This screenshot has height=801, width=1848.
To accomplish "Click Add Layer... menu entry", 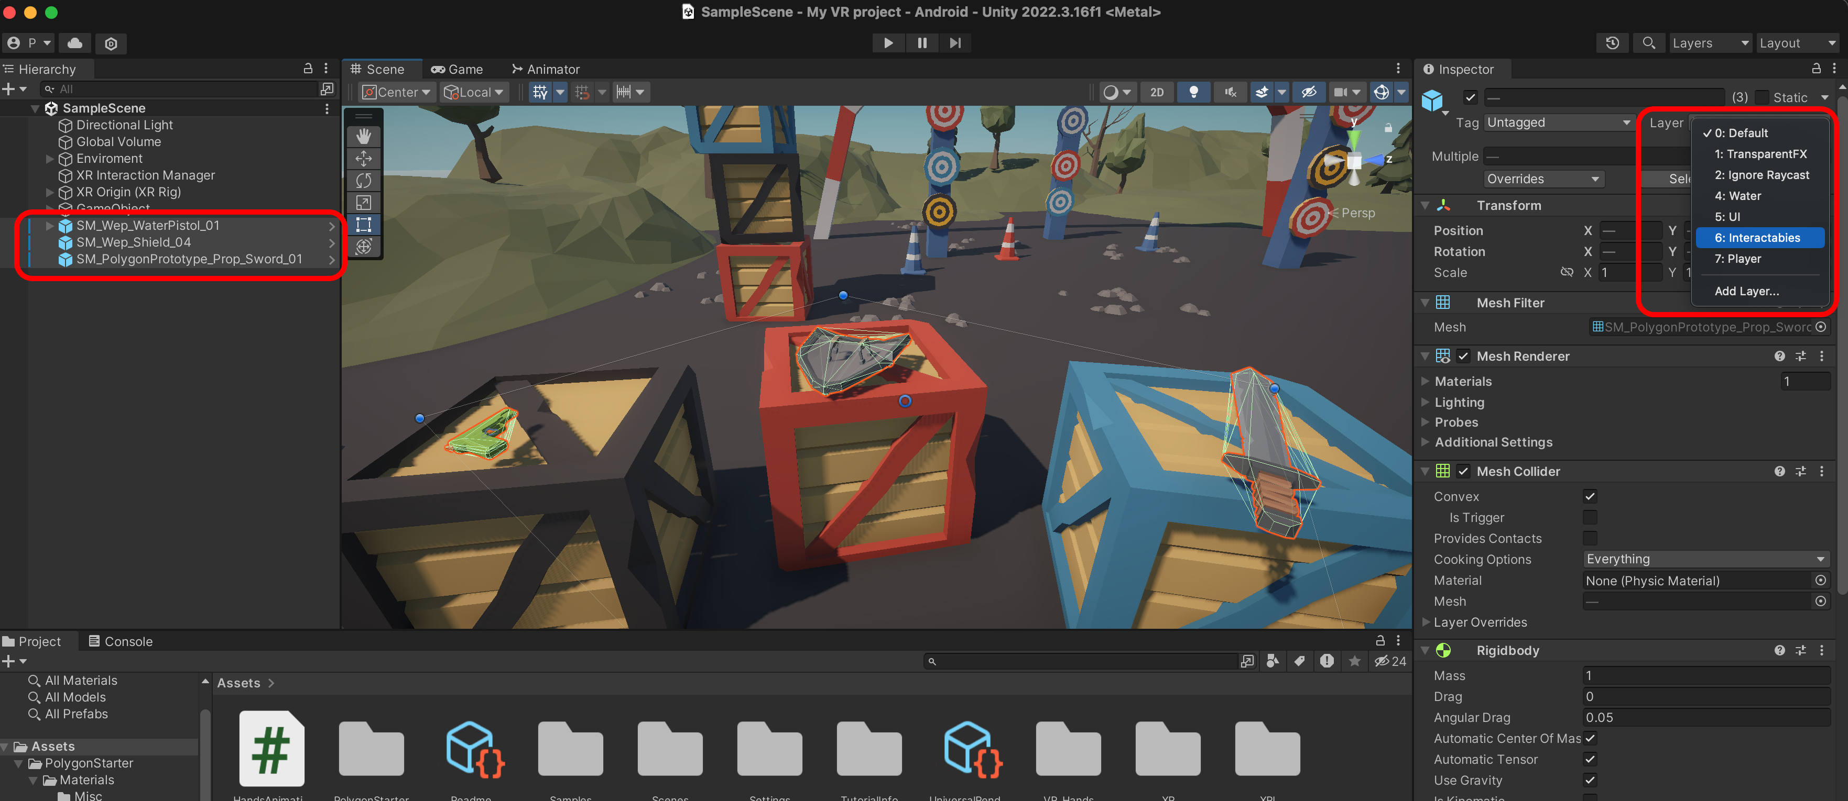I will coord(1746,291).
